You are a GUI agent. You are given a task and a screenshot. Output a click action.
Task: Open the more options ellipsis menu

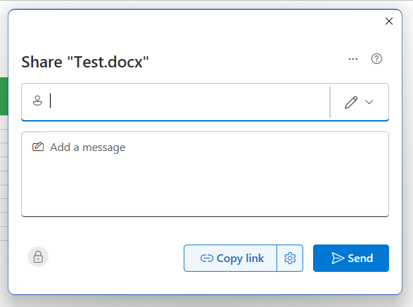352,59
